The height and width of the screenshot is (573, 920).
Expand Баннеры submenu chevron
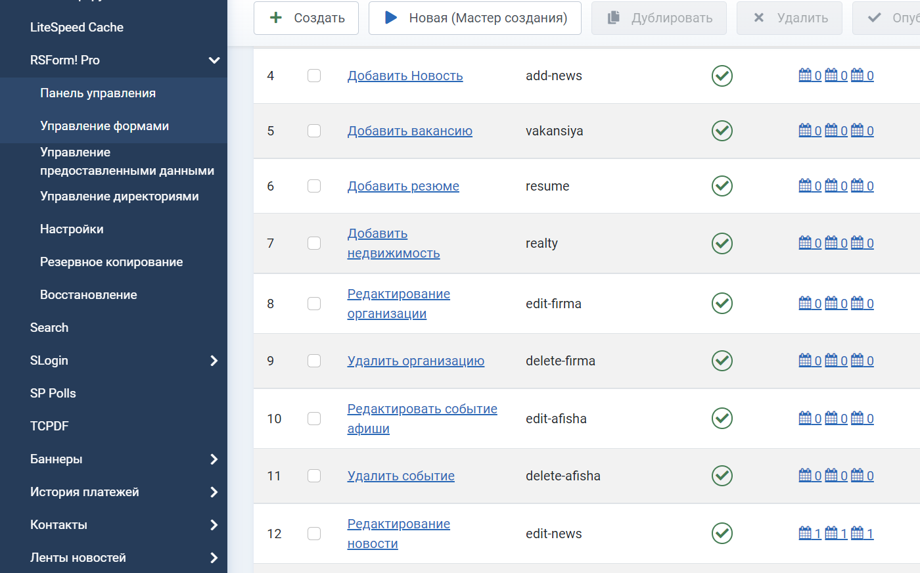point(214,459)
